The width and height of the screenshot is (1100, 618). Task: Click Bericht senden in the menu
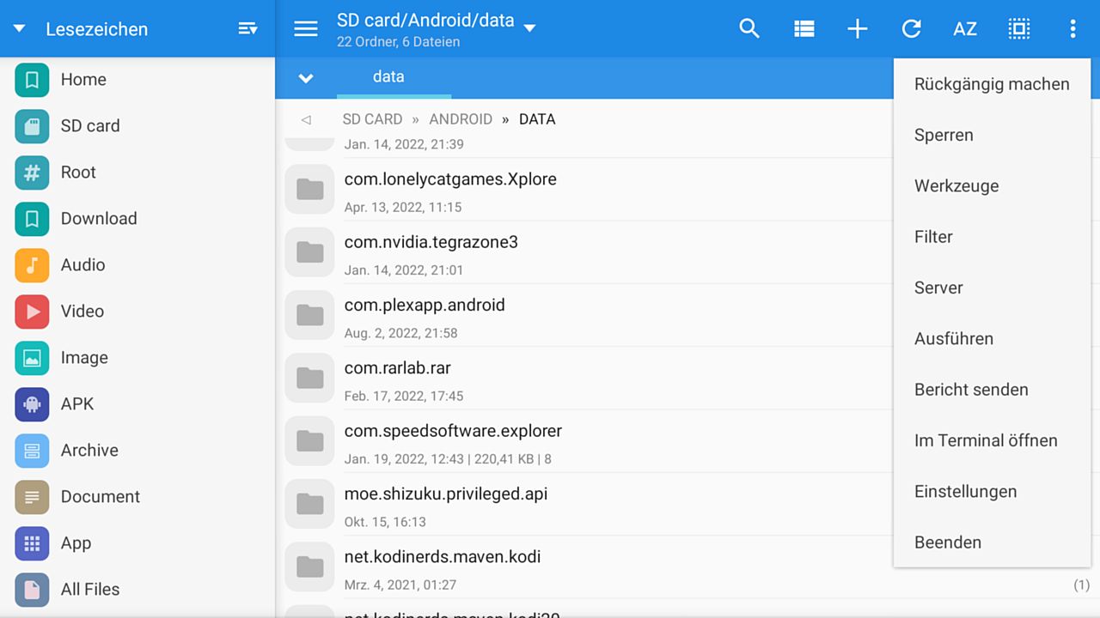[992, 390]
